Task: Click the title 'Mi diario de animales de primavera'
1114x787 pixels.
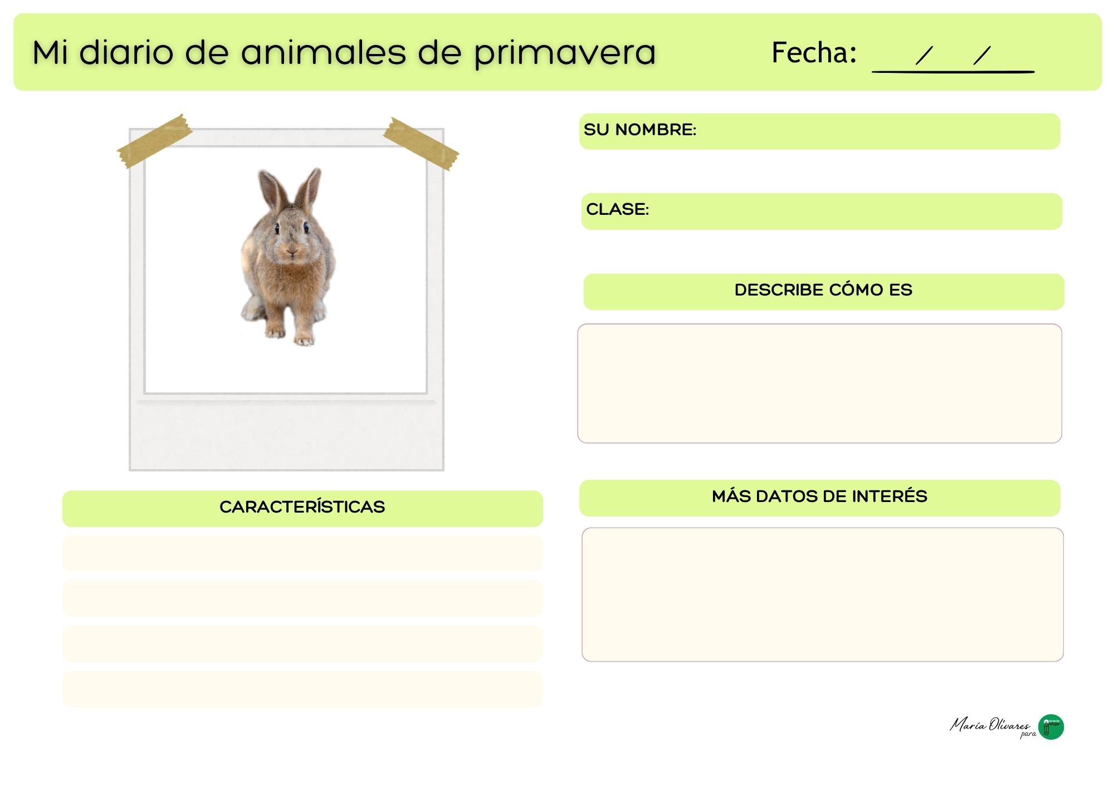Action: (x=344, y=53)
